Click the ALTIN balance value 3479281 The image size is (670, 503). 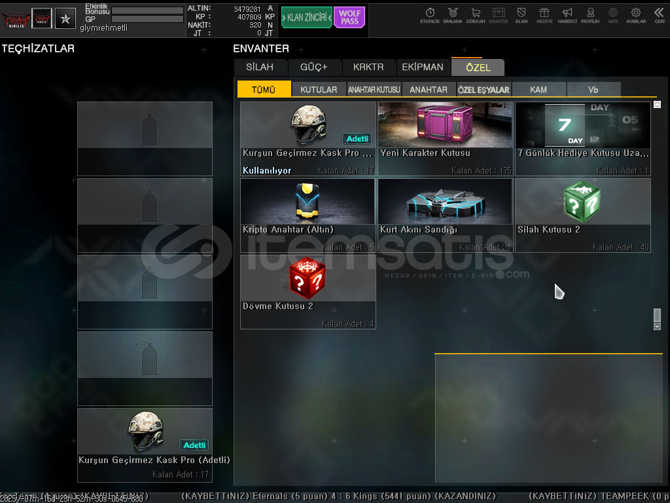(247, 9)
